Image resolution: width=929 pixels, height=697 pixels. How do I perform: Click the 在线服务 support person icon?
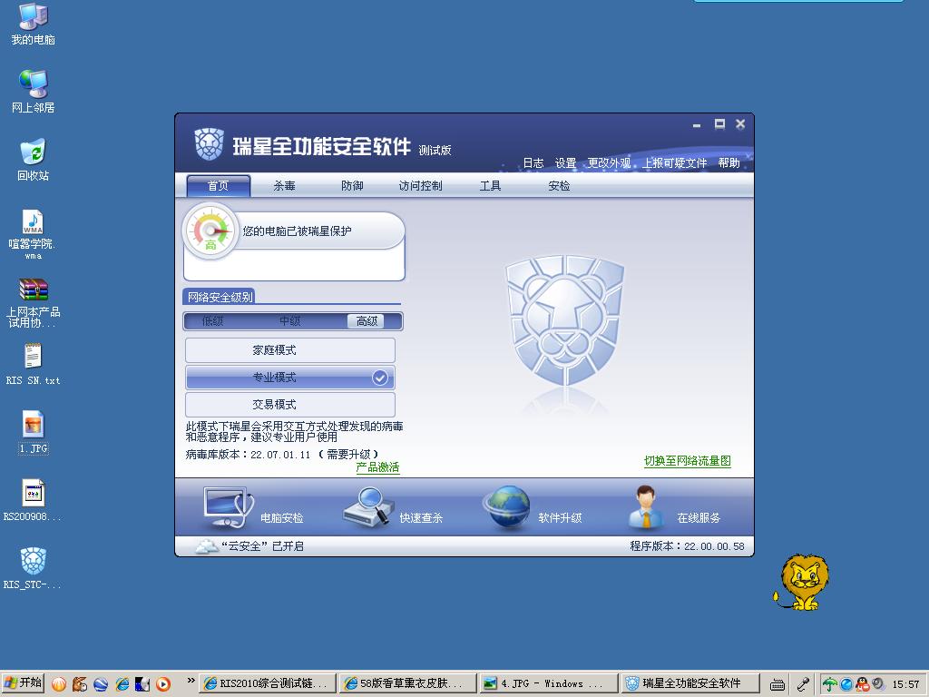(646, 506)
